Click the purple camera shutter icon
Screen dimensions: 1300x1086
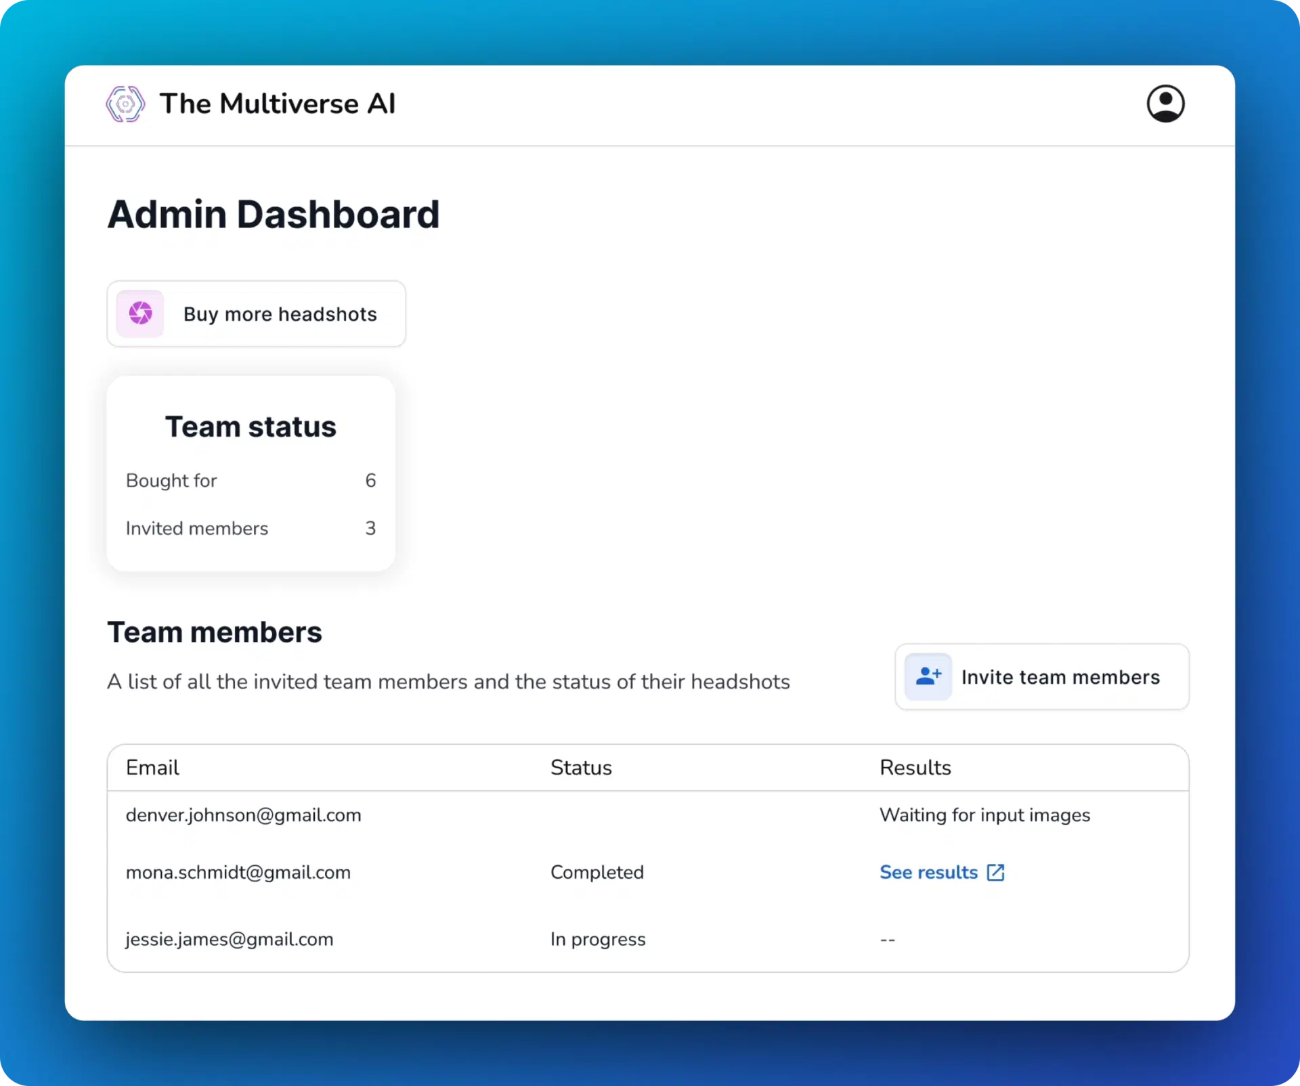point(140,313)
